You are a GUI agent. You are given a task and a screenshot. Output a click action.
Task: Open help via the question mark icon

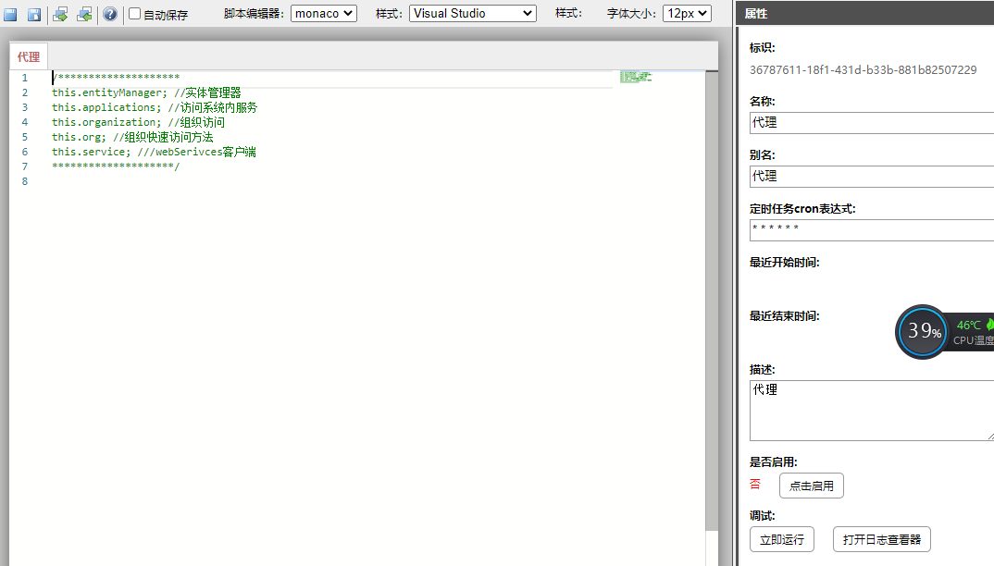pyautogui.click(x=110, y=14)
